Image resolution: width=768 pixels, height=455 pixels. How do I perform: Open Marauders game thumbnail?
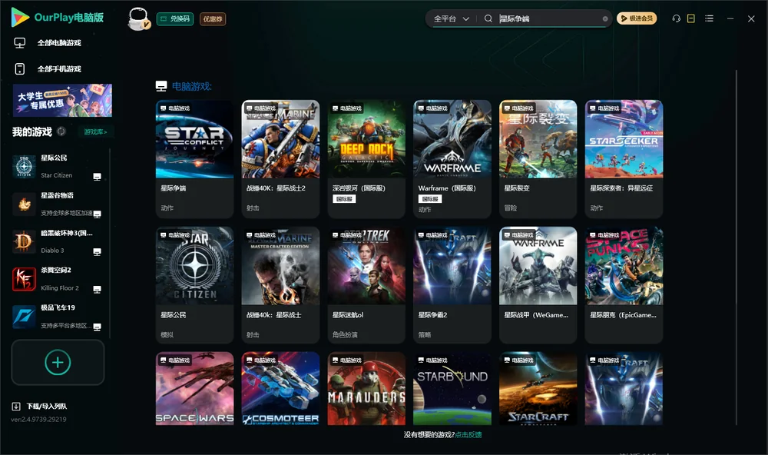(x=366, y=388)
